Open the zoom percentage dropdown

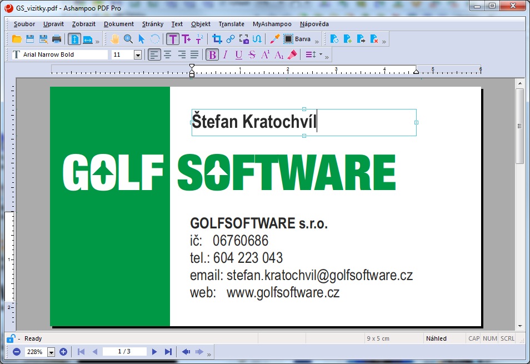(x=51, y=351)
